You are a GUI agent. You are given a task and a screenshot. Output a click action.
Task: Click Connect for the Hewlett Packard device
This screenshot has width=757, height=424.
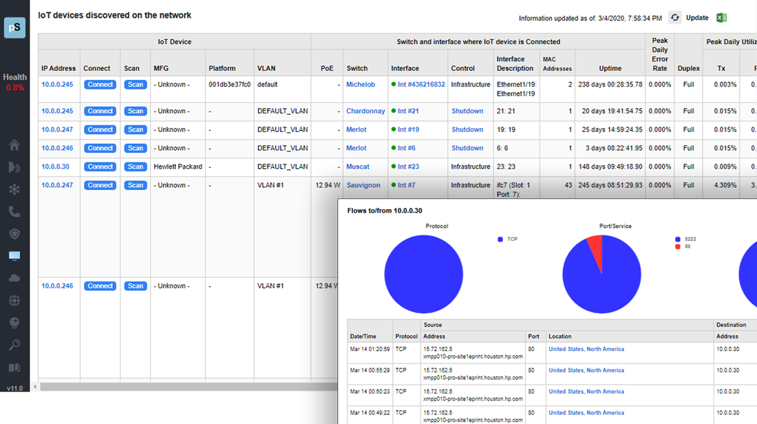pyautogui.click(x=100, y=167)
